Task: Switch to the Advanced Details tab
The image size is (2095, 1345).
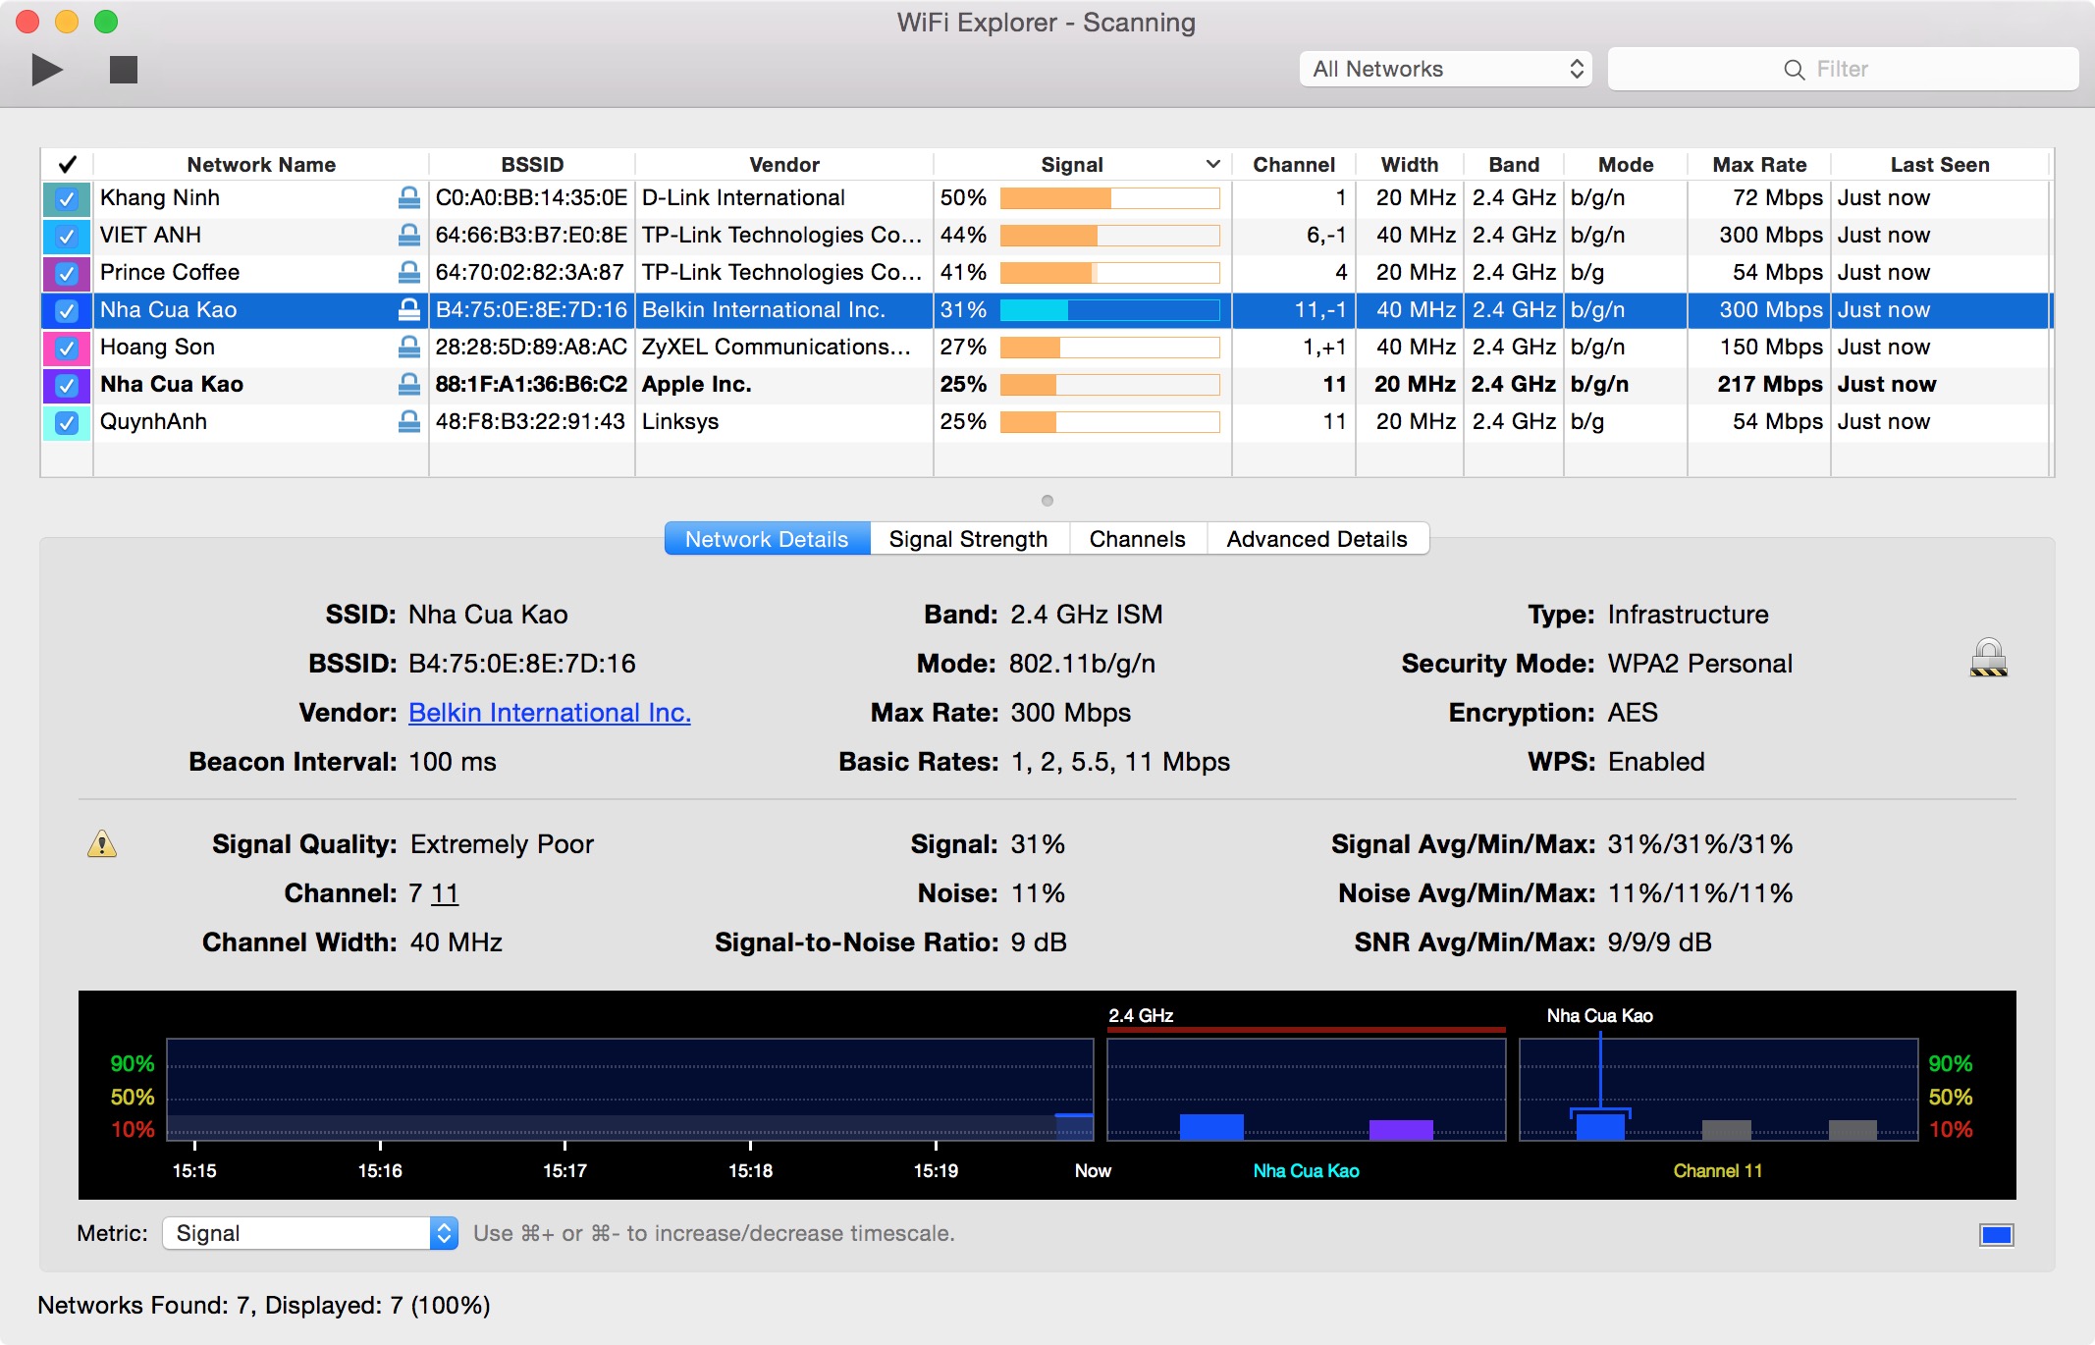Action: tap(1316, 539)
